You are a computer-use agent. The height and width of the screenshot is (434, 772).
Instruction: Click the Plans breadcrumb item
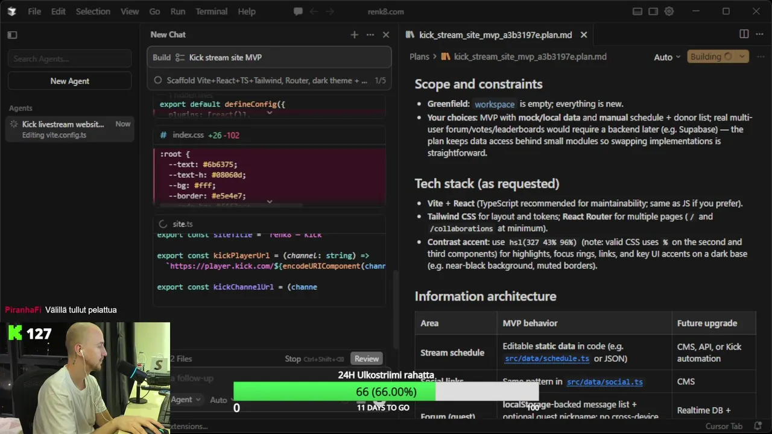(x=419, y=57)
